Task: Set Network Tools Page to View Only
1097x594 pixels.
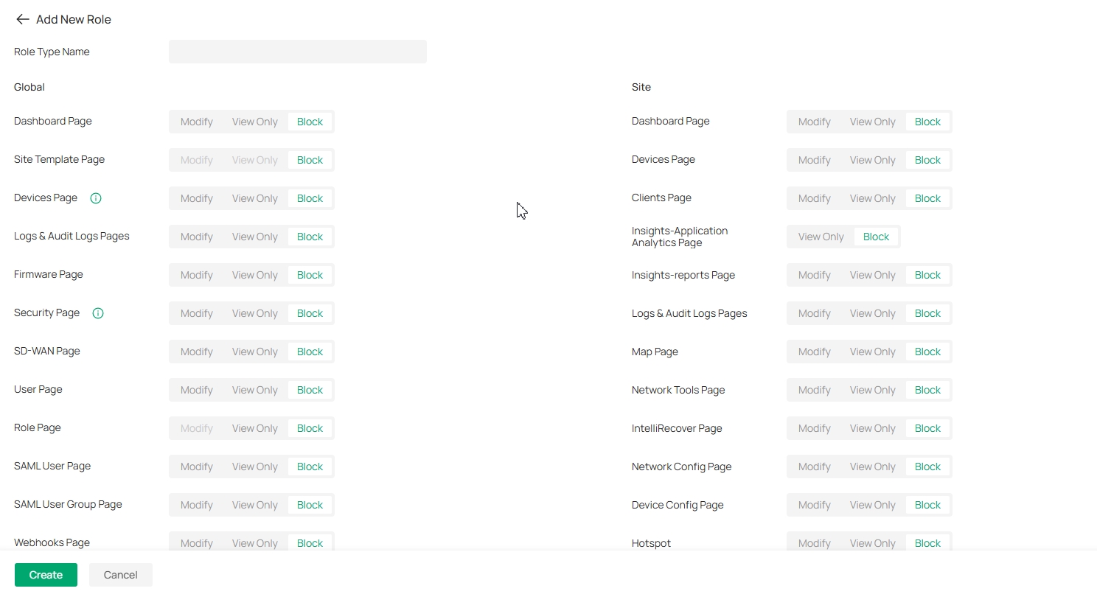Action: click(872, 390)
